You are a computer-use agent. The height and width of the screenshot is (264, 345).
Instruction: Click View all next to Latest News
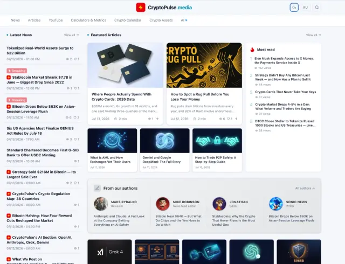[x=71, y=35]
